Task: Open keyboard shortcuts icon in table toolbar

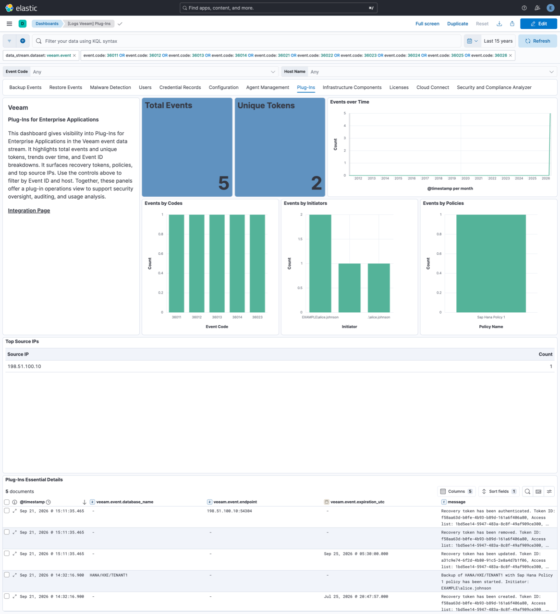Action: pyautogui.click(x=538, y=492)
